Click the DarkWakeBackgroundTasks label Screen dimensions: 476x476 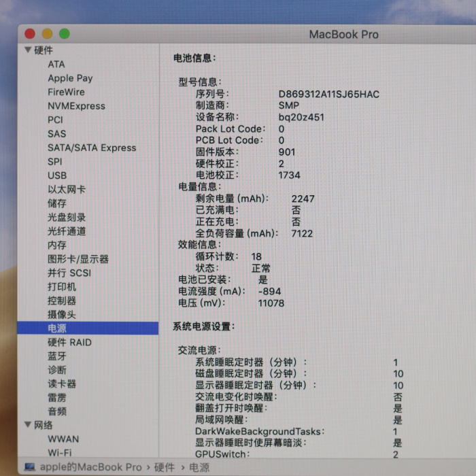(260, 431)
